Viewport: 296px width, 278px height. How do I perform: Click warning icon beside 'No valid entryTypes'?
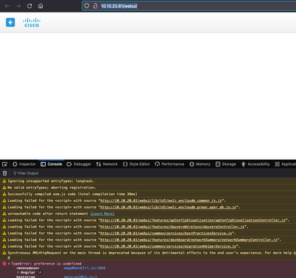click(4, 188)
